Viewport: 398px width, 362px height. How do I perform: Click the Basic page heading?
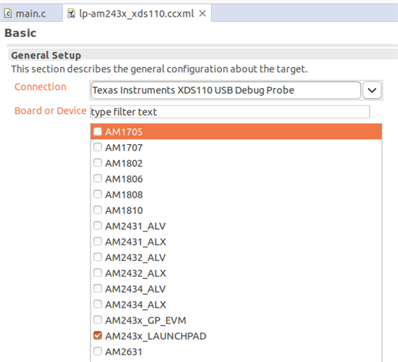[x=20, y=33]
